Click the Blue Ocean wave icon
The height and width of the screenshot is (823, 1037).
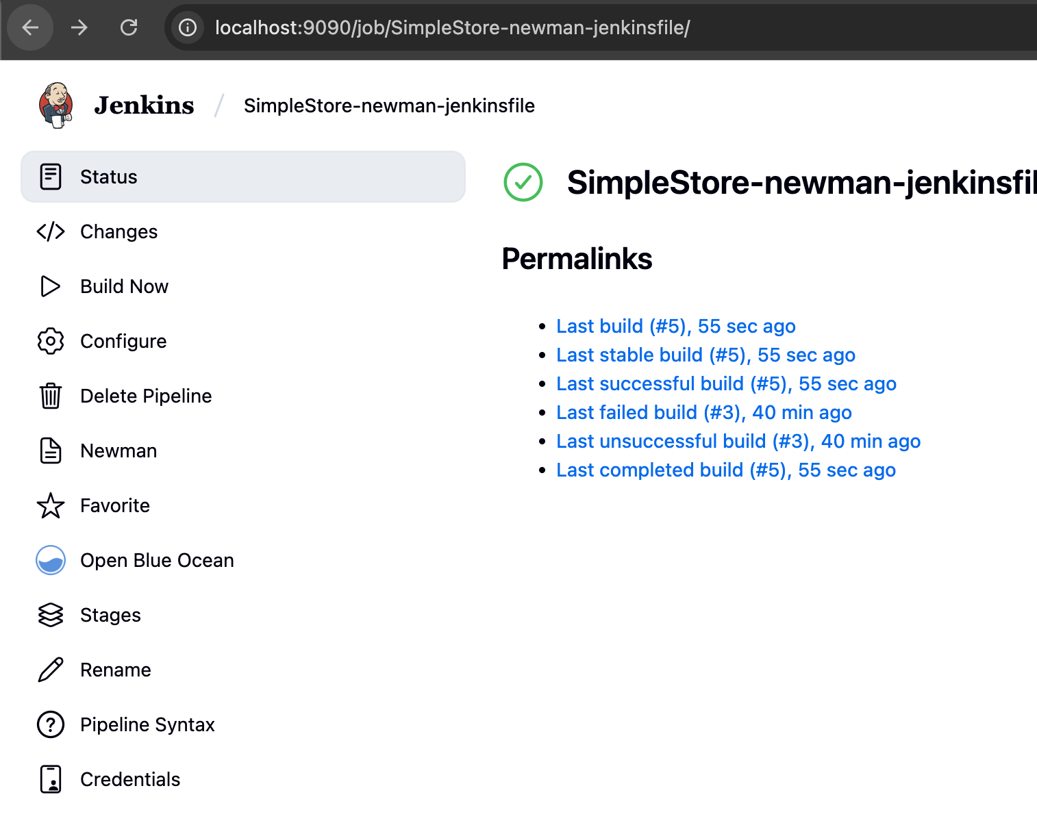pyautogui.click(x=51, y=560)
